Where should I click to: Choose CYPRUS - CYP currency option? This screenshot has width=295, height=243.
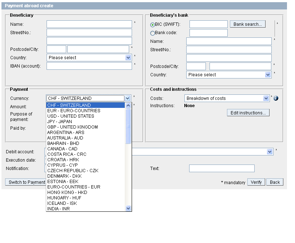coord(85,165)
